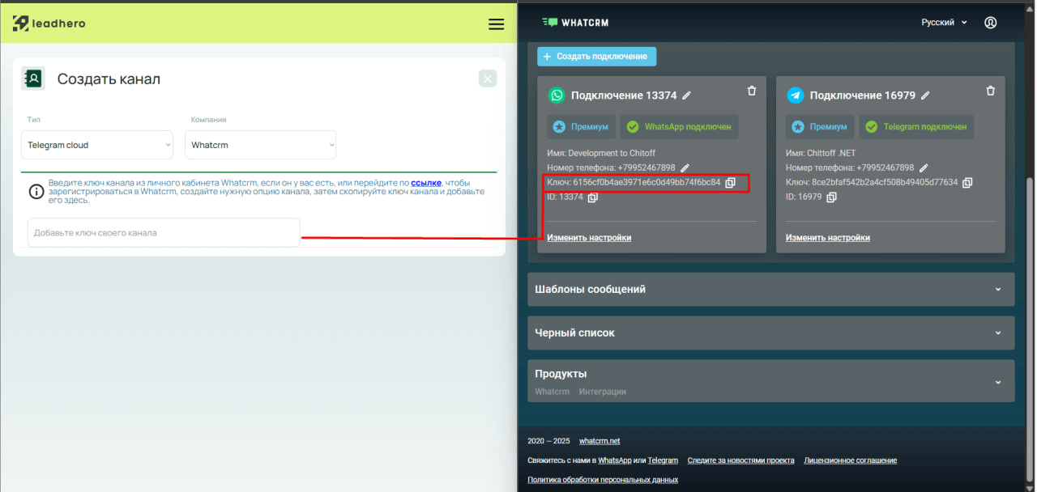Edit phone number of Подключение 16979

pyautogui.click(x=924, y=168)
